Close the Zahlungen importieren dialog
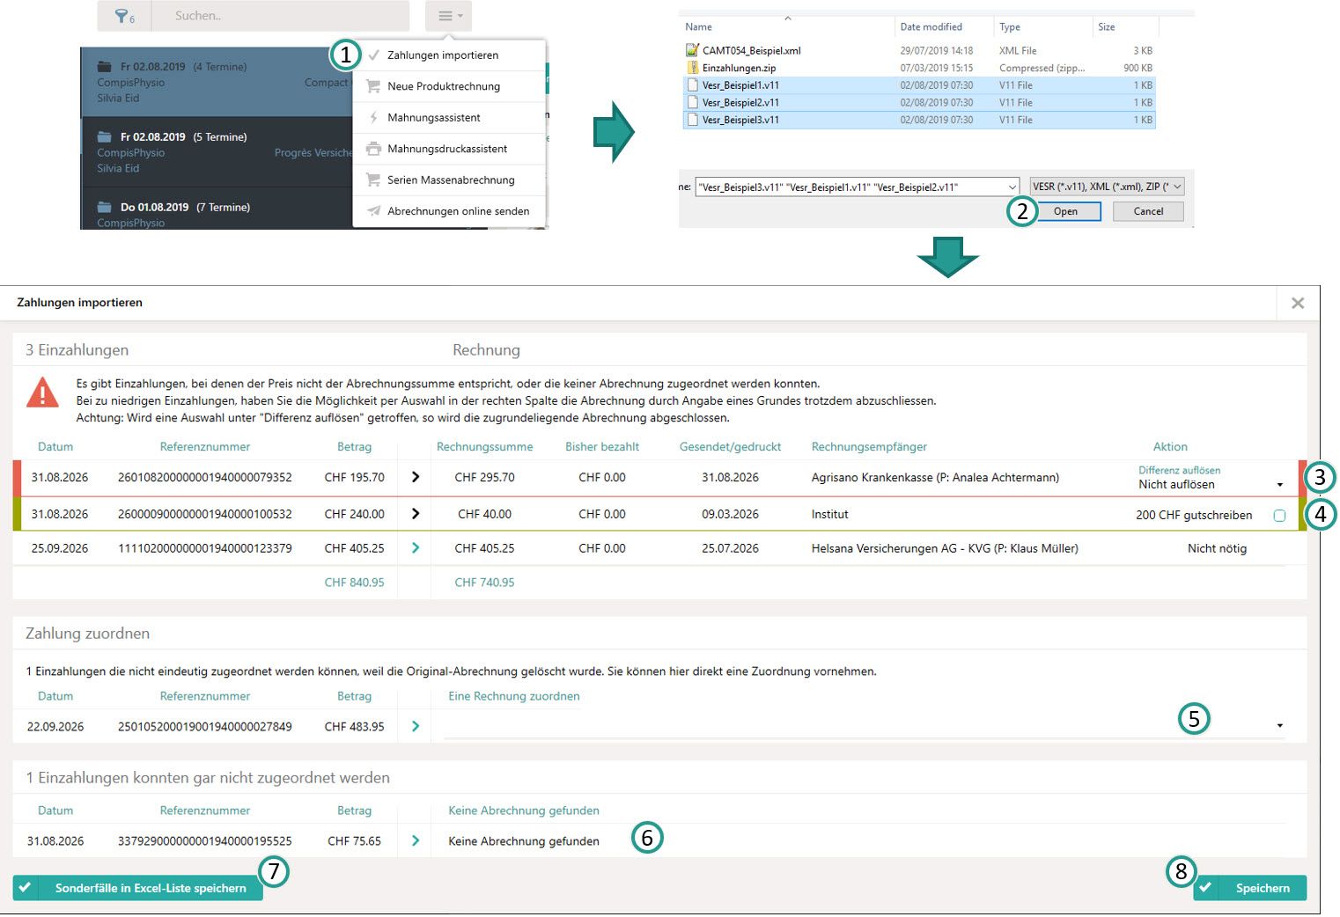This screenshot has height=917, width=1340. [1297, 303]
